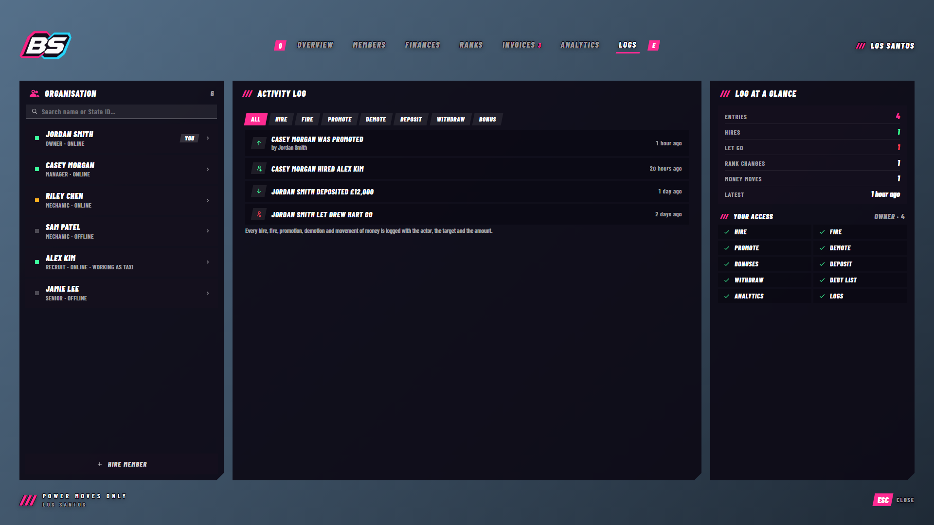Click the plus icon beside Hire Member
The width and height of the screenshot is (934, 525).
pyautogui.click(x=100, y=464)
